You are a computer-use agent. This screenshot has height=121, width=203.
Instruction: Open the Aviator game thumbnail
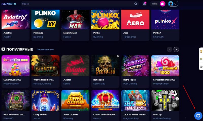pyautogui.click(x=75, y=66)
